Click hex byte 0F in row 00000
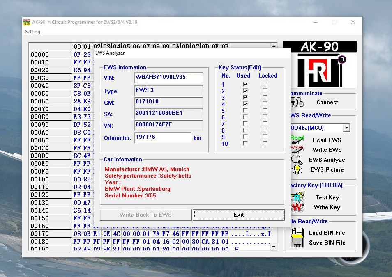Image resolution: width=392 pixels, height=277 pixels. [x=77, y=55]
